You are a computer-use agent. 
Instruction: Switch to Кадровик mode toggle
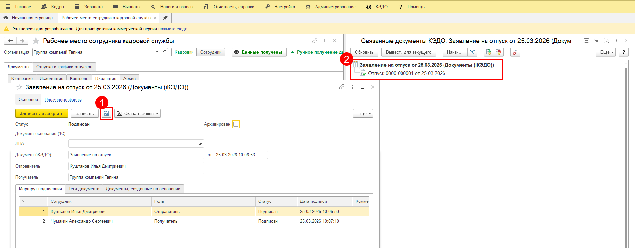coord(184,52)
